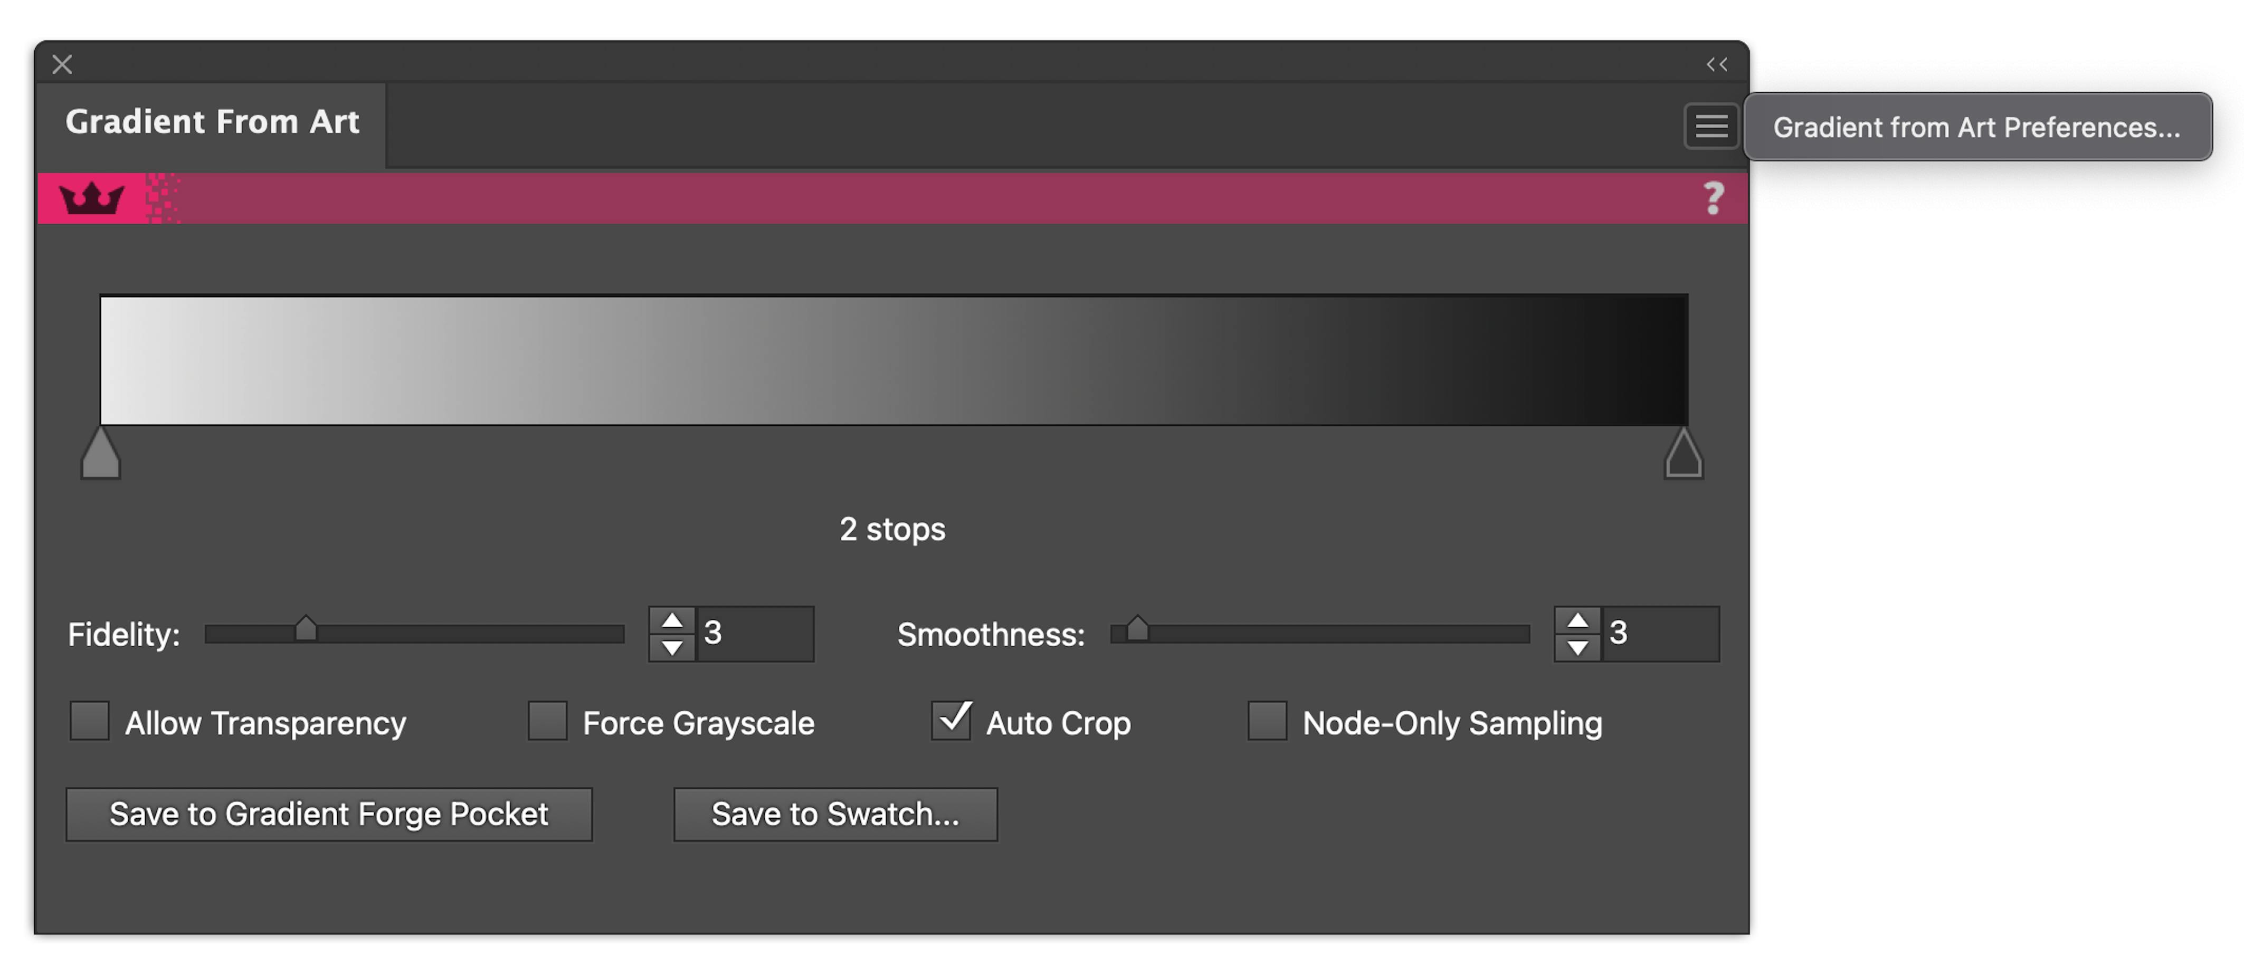2244x977 pixels.
Task: Select the right black gradient stop
Action: point(1683,453)
